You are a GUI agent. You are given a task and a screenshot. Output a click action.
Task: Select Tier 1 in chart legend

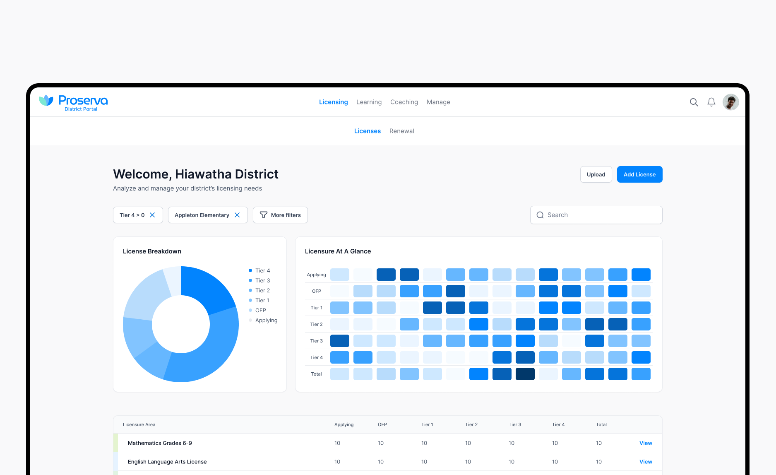coord(259,300)
